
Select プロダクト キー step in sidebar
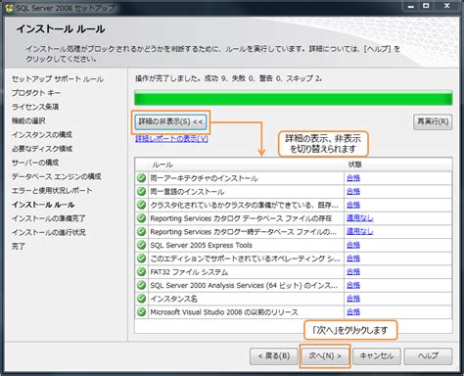click(x=36, y=93)
